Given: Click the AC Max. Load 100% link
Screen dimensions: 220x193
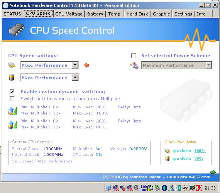Looking at the screenshot, I should pyautogui.click(x=102, y=113).
